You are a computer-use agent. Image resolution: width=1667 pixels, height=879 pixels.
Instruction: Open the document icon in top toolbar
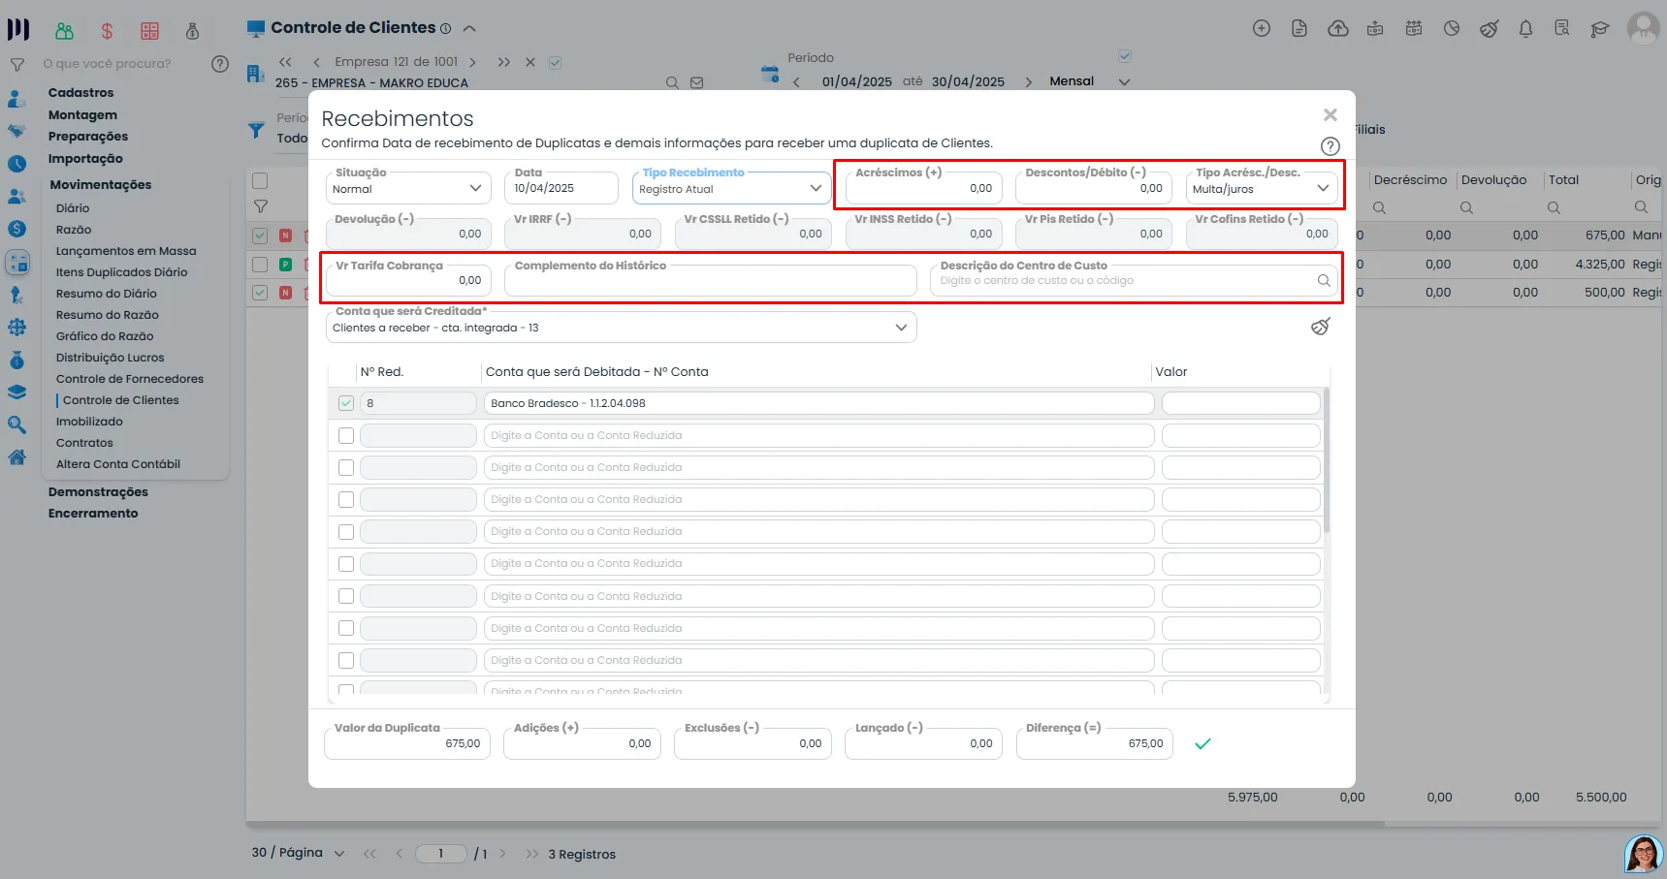coord(1299,29)
